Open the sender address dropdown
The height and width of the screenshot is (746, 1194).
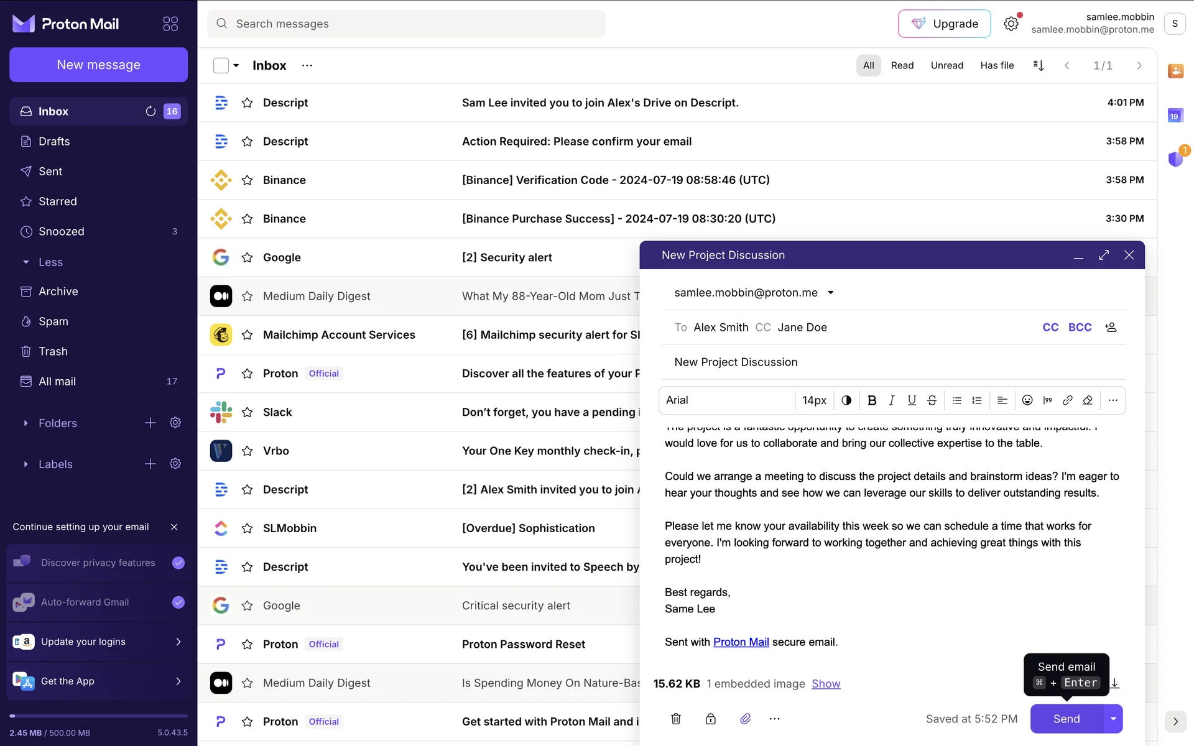click(831, 293)
